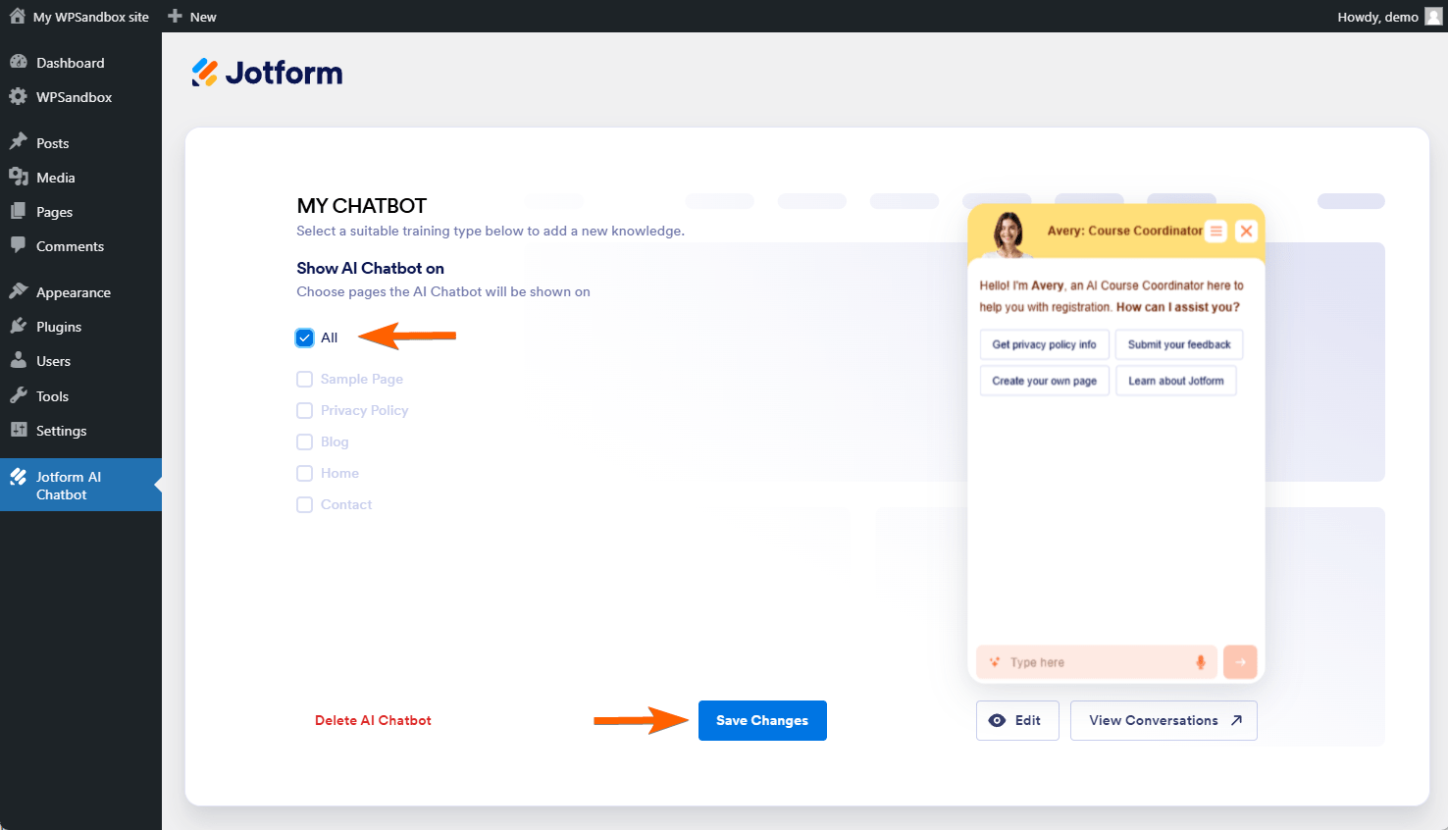This screenshot has width=1448, height=830.
Task: Click the MY CHATBOT heading text
Action: [x=362, y=206]
